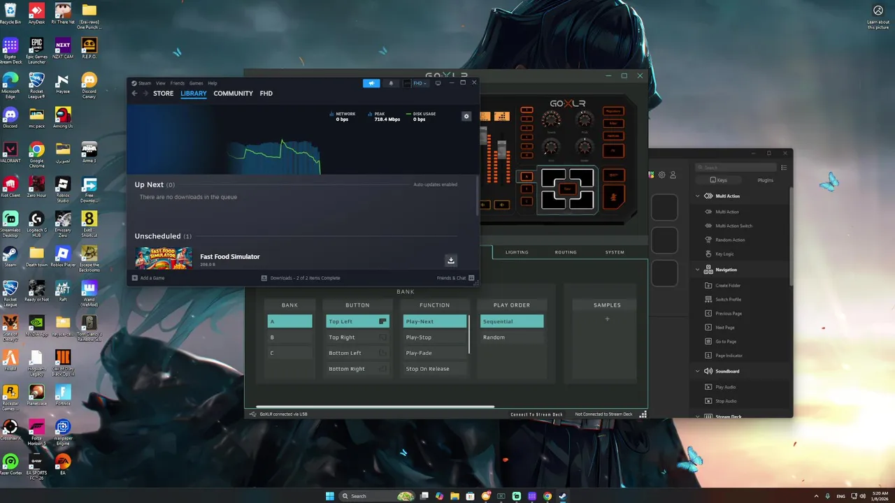Click the Add a Game plus icon
This screenshot has width=895, height=503.
135,278
